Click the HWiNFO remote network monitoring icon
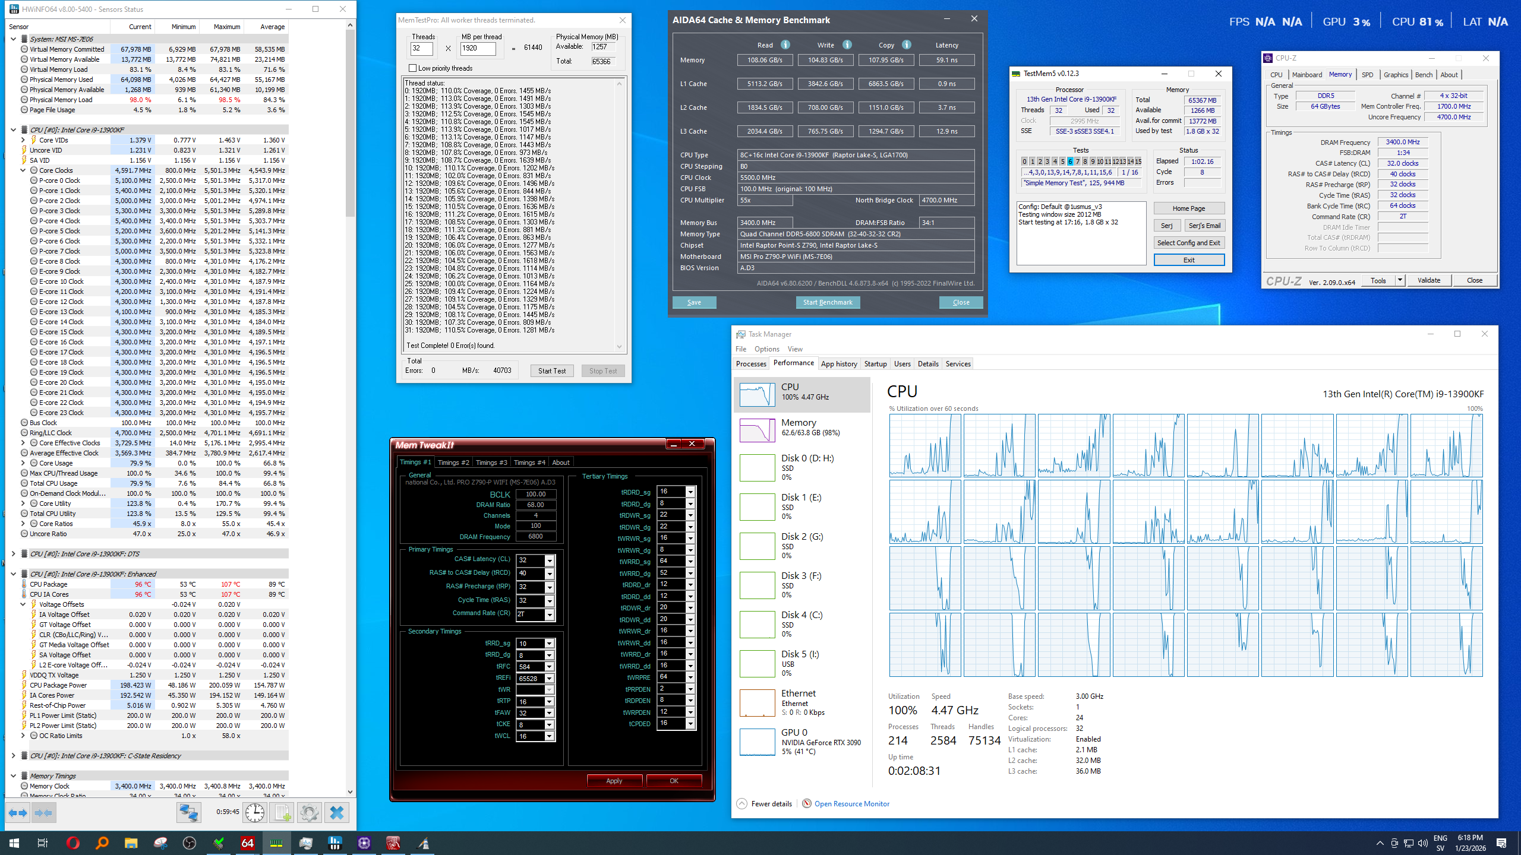 coord(189,812)
